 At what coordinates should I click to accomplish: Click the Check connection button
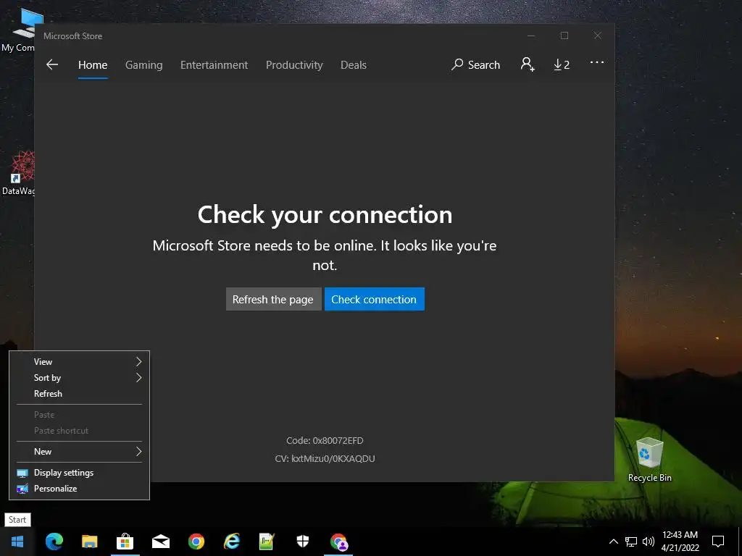[x=374, y=299]
